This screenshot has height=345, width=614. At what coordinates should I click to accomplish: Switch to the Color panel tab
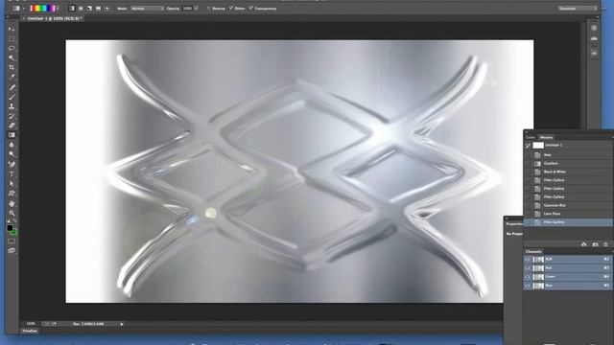[531, 137]
